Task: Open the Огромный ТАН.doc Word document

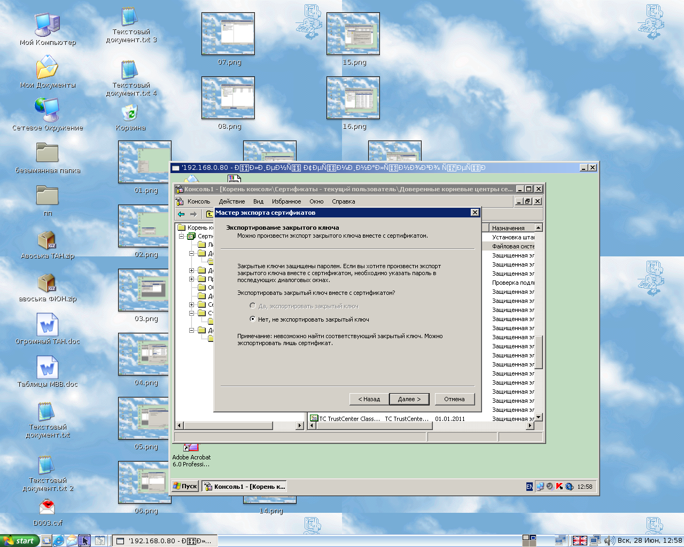Action: [x=47, y=325]
